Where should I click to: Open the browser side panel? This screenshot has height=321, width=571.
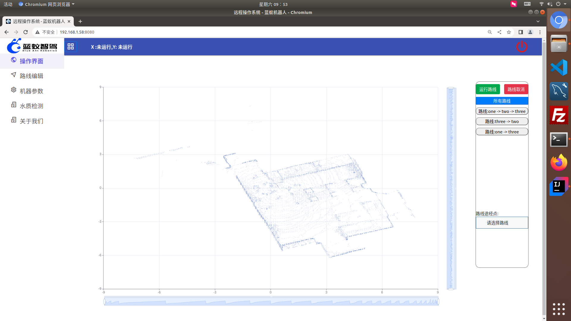pyautogui.click(x=521, y=32)
